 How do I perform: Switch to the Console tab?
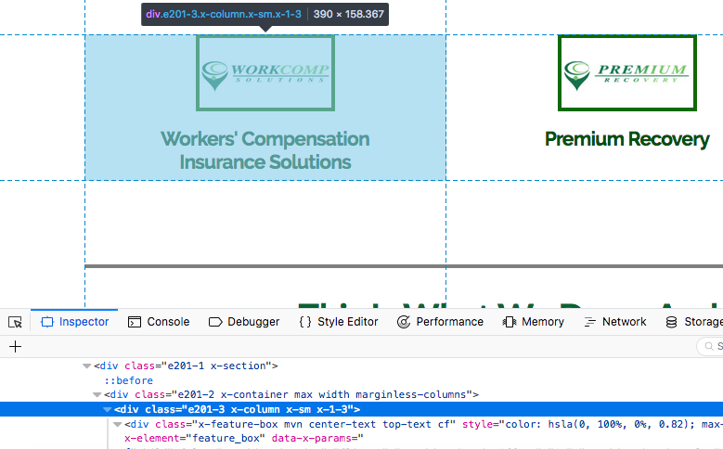point(159,322)
